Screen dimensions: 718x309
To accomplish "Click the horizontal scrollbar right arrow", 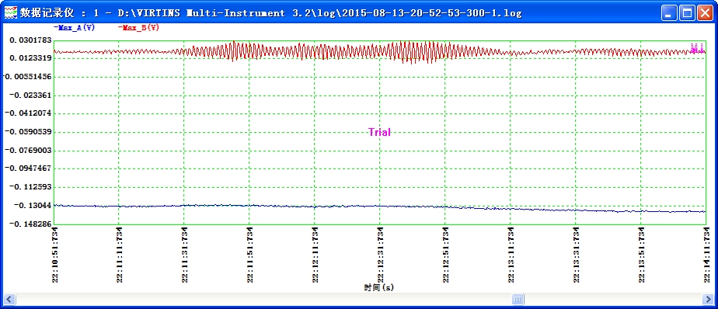I will click(x=708, y=300).
